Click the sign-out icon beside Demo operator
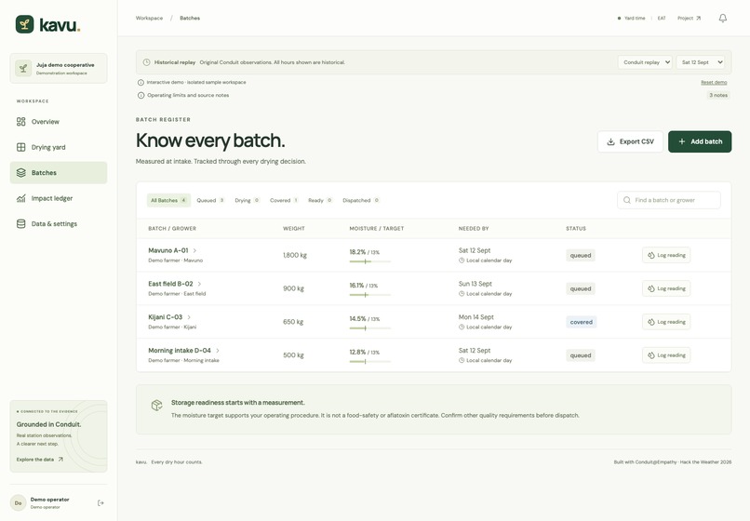 (x=100, y=502)
